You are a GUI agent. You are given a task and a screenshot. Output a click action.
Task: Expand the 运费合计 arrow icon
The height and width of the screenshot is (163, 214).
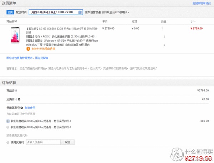click(x=19, y=99)
